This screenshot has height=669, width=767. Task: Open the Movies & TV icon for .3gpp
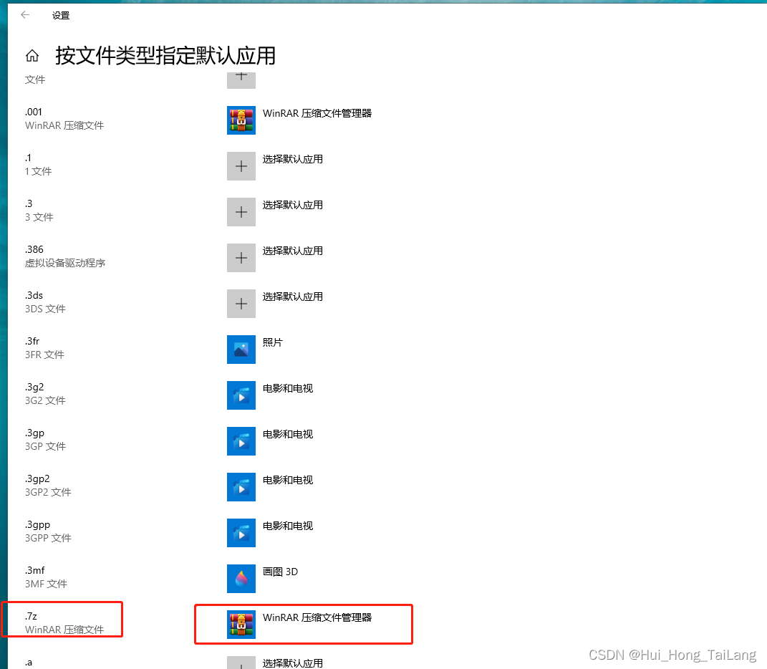241,533
